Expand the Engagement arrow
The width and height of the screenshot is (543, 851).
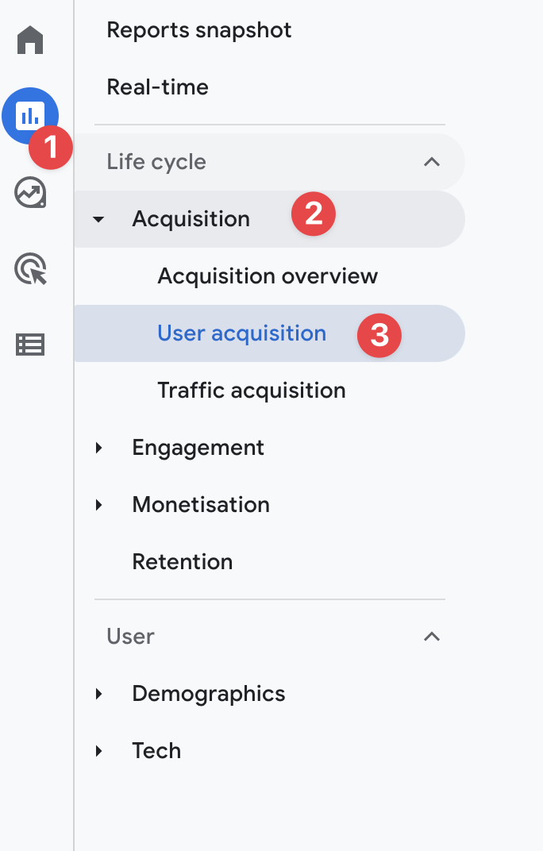pos(98,448)
